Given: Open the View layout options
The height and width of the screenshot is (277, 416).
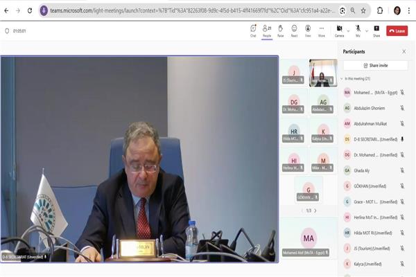Looking at the screenshot, I should (x=308, y=31).
